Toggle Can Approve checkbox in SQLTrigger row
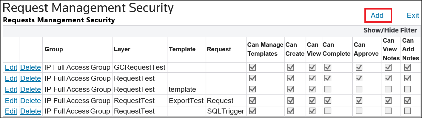The image size is (422, 118). pyautogui.click(x=359, y=111)
